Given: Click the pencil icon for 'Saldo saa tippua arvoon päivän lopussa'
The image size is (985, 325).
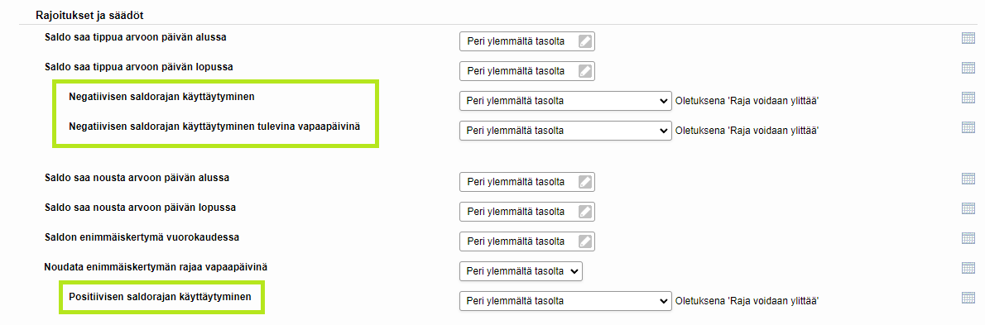Looking at the screenshot, I should 585,71.
